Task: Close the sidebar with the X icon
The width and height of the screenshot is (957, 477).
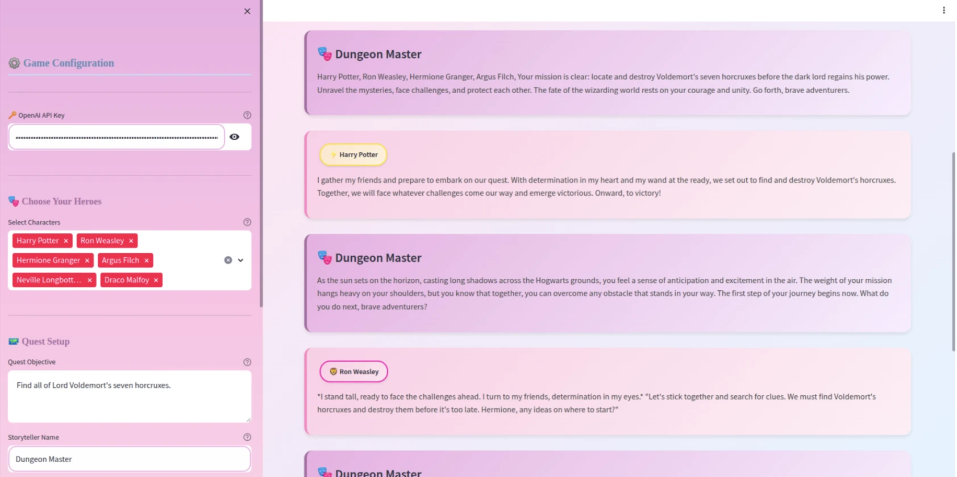Action: click(247, 11)
